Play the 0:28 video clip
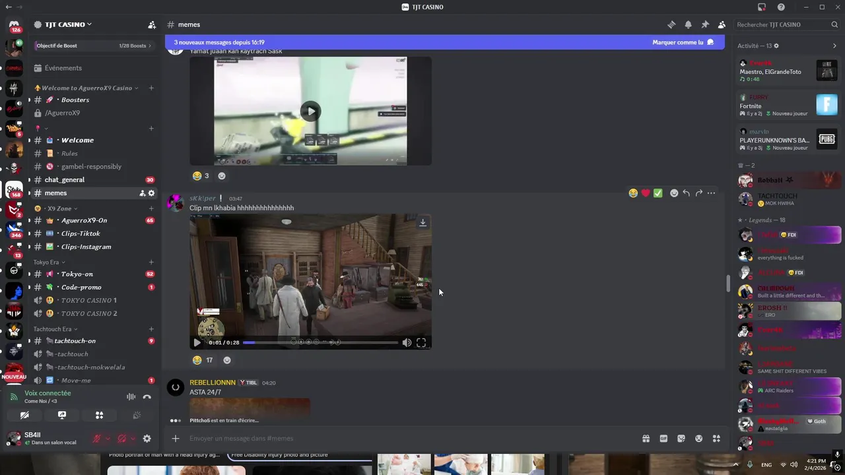This screenshot has height=475, width=845. point(197,342)
